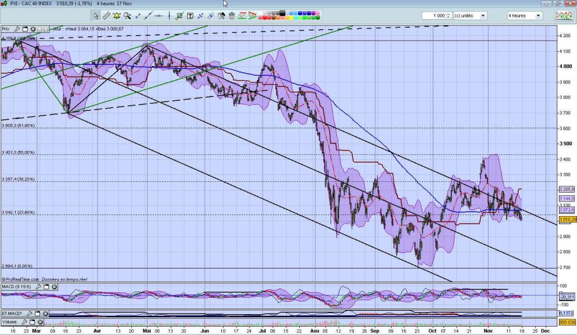Click the 1 000 units input field
This screenshot has width=577, height=335.
pyautogui.click(x=433, y=16)
